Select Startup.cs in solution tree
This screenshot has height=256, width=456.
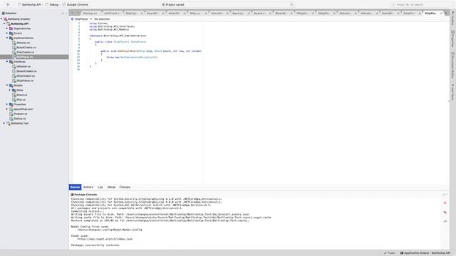click(19, 119)
